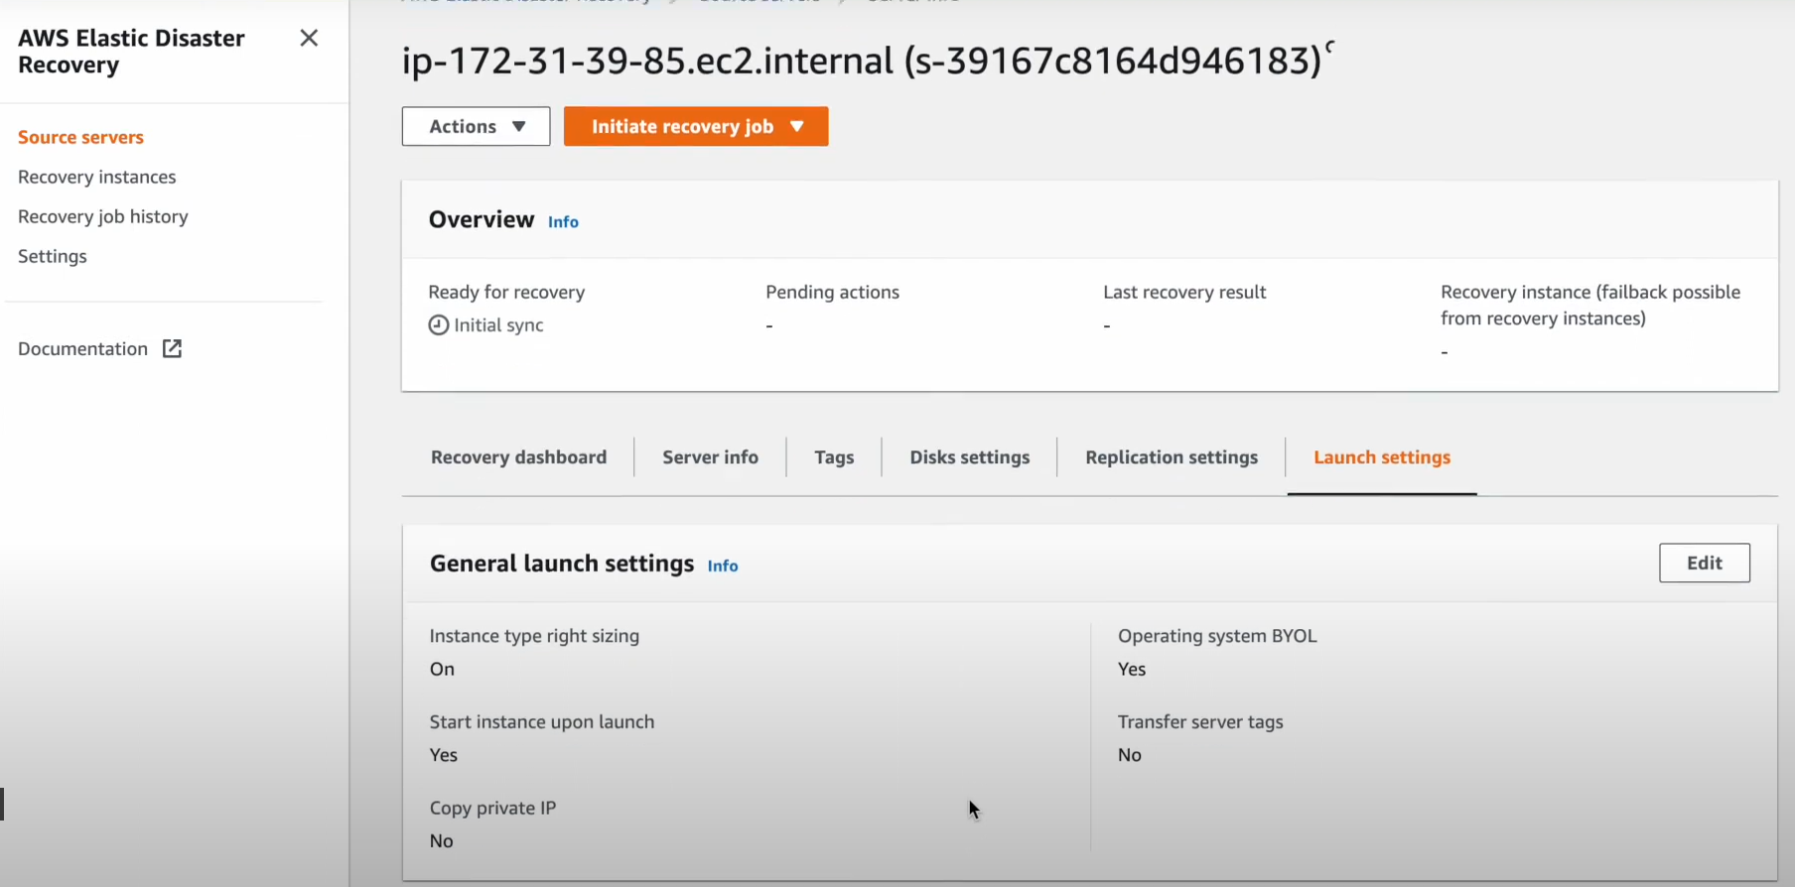
Task: Open Recovery job history
Action: pos(102,216)
